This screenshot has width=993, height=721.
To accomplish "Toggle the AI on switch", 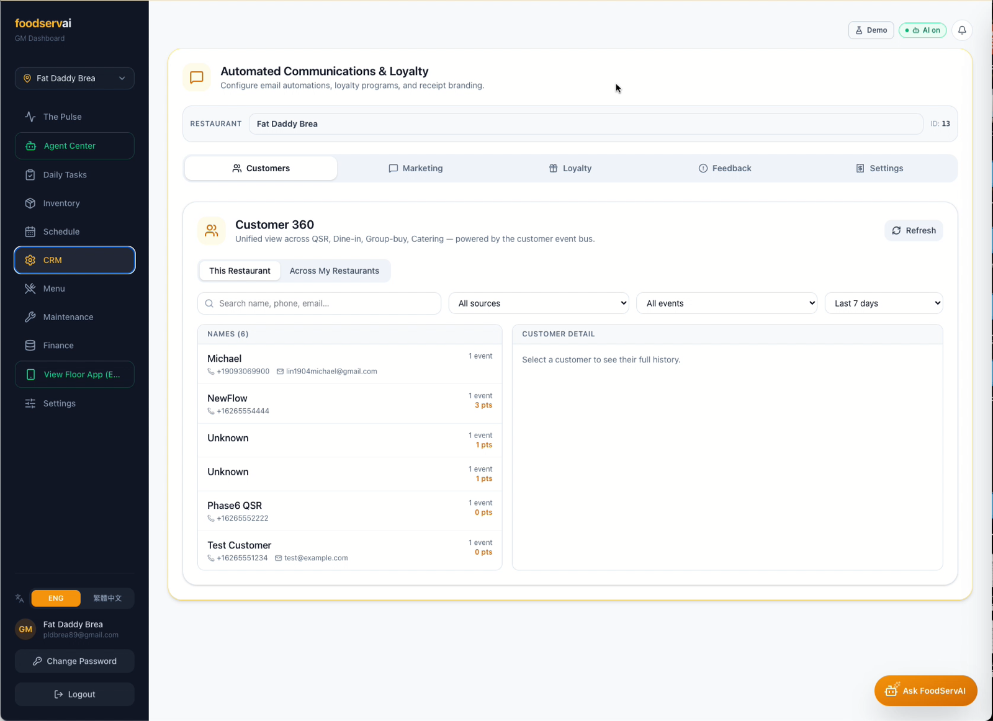I will pos(922,30).
